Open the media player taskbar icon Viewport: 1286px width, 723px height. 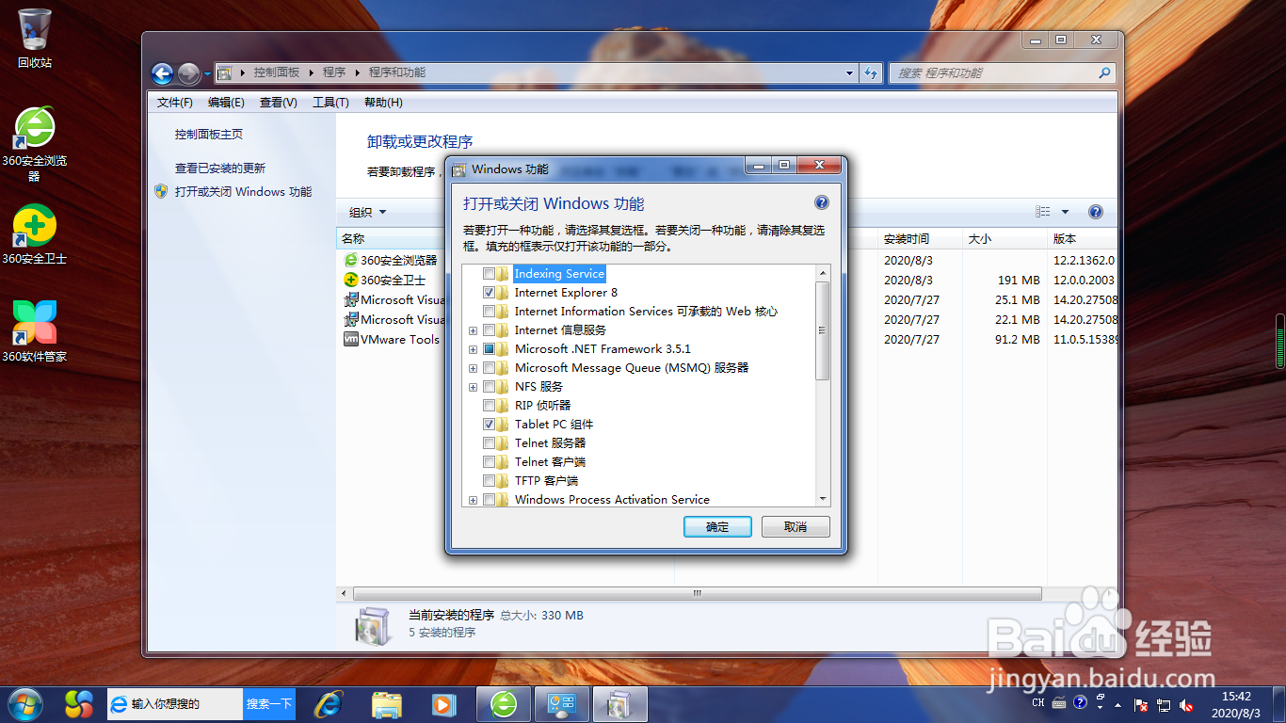pyautogui.click(x=442, y=704)
